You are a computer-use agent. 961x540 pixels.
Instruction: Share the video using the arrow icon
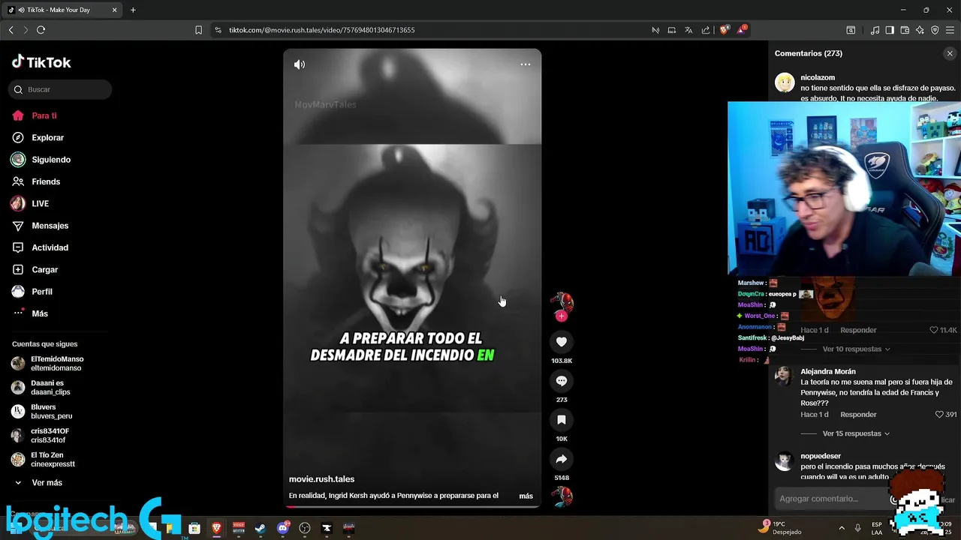(561, 459)
